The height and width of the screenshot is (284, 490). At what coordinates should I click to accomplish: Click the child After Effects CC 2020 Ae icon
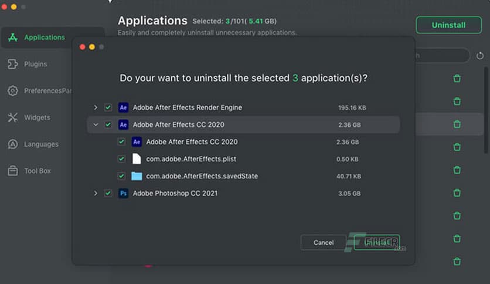click(x=137, y=142)
